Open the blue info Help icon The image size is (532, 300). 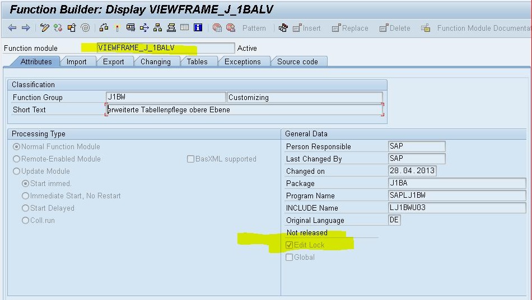[x=198, y=27]
